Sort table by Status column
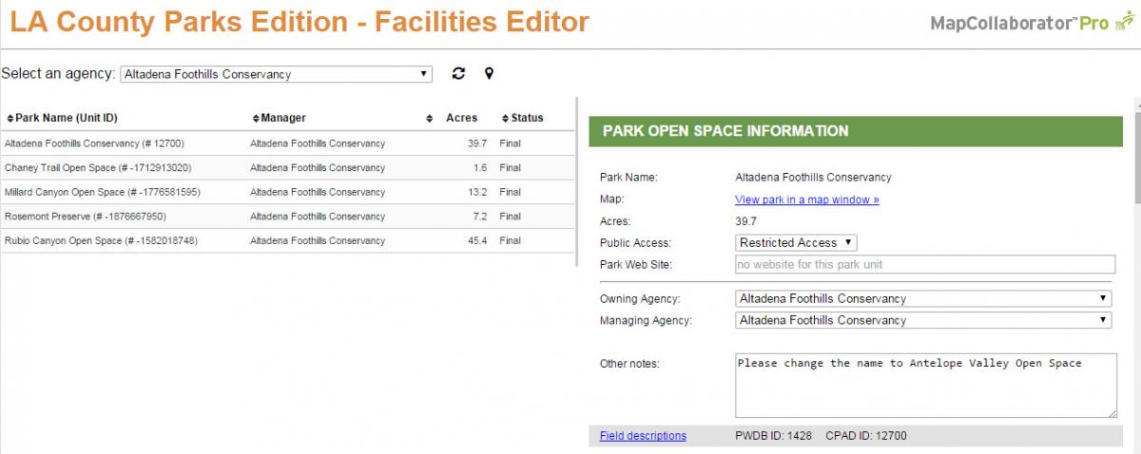This screenshot has height=454, width=1141. (523, 118)
